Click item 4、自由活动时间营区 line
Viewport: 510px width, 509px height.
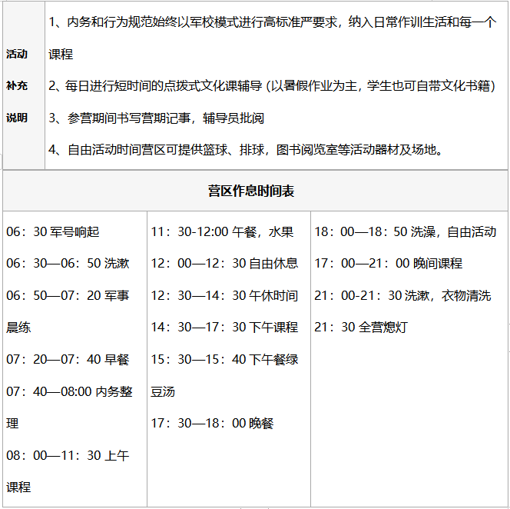pos(246,150)
